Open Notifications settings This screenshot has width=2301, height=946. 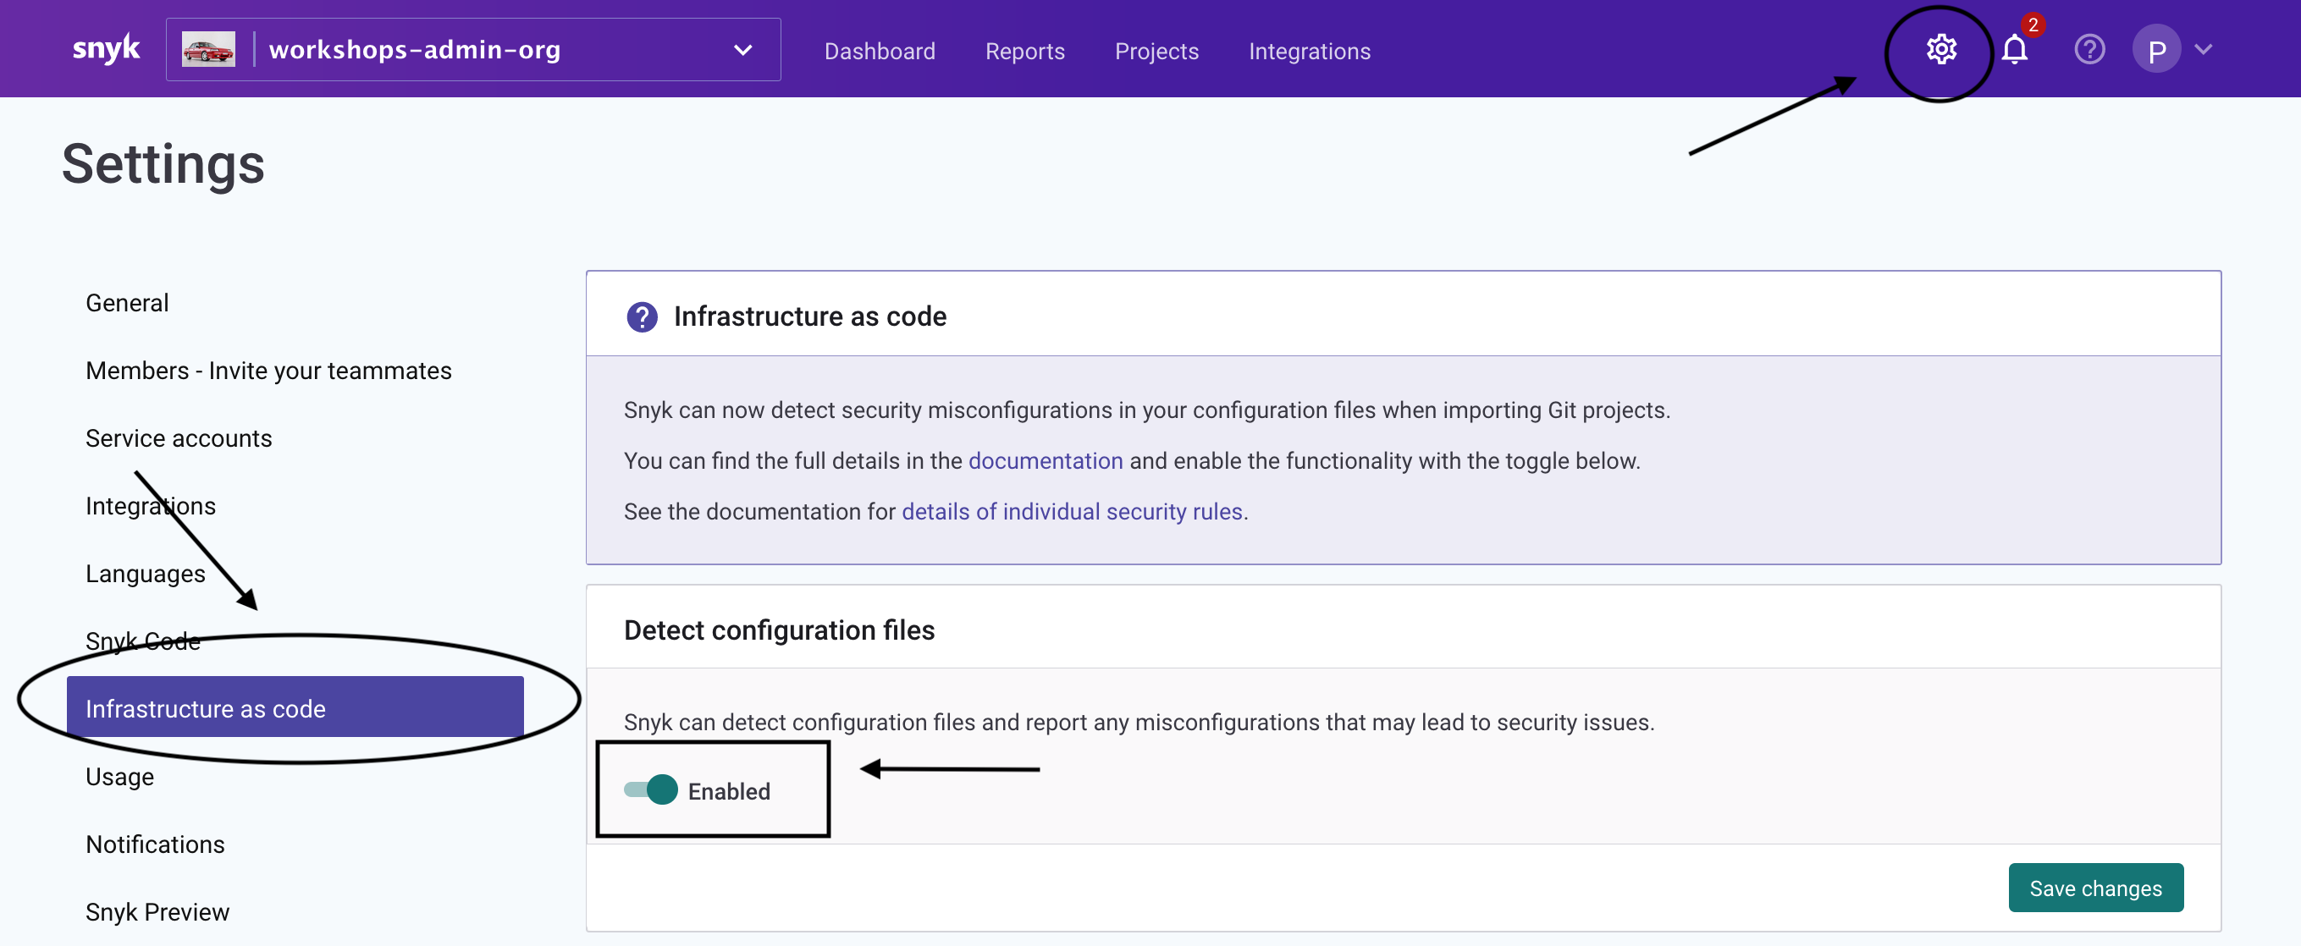click(x=156, y=844)
